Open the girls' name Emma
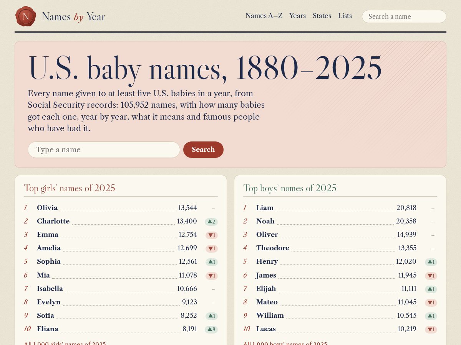The height and width of the screenshot is (345, 461). (48, 235)
